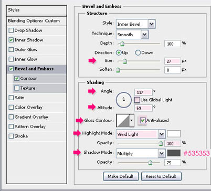Select the Inner Glow effect label

26,59
